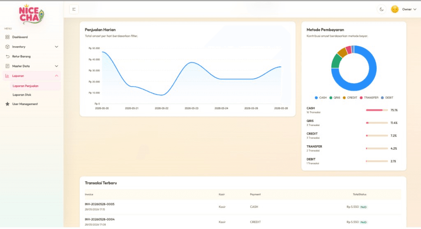Viewport: 421px width, 229px height.
Task: Click the CASH payment cell
Action: (254, 207)
